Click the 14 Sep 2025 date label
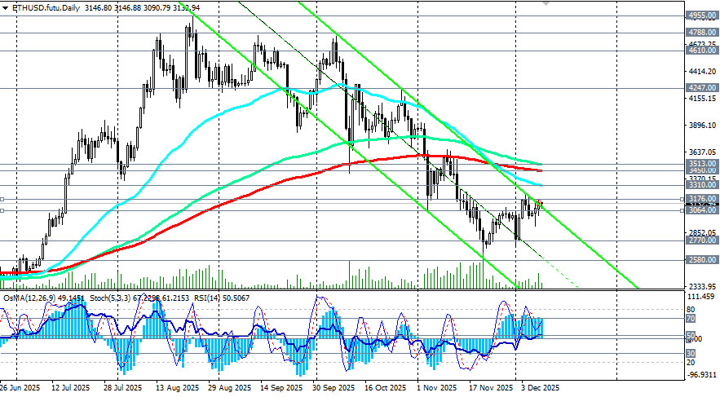Viewport: 720px width, 397px height. click(x=281, y=388)
